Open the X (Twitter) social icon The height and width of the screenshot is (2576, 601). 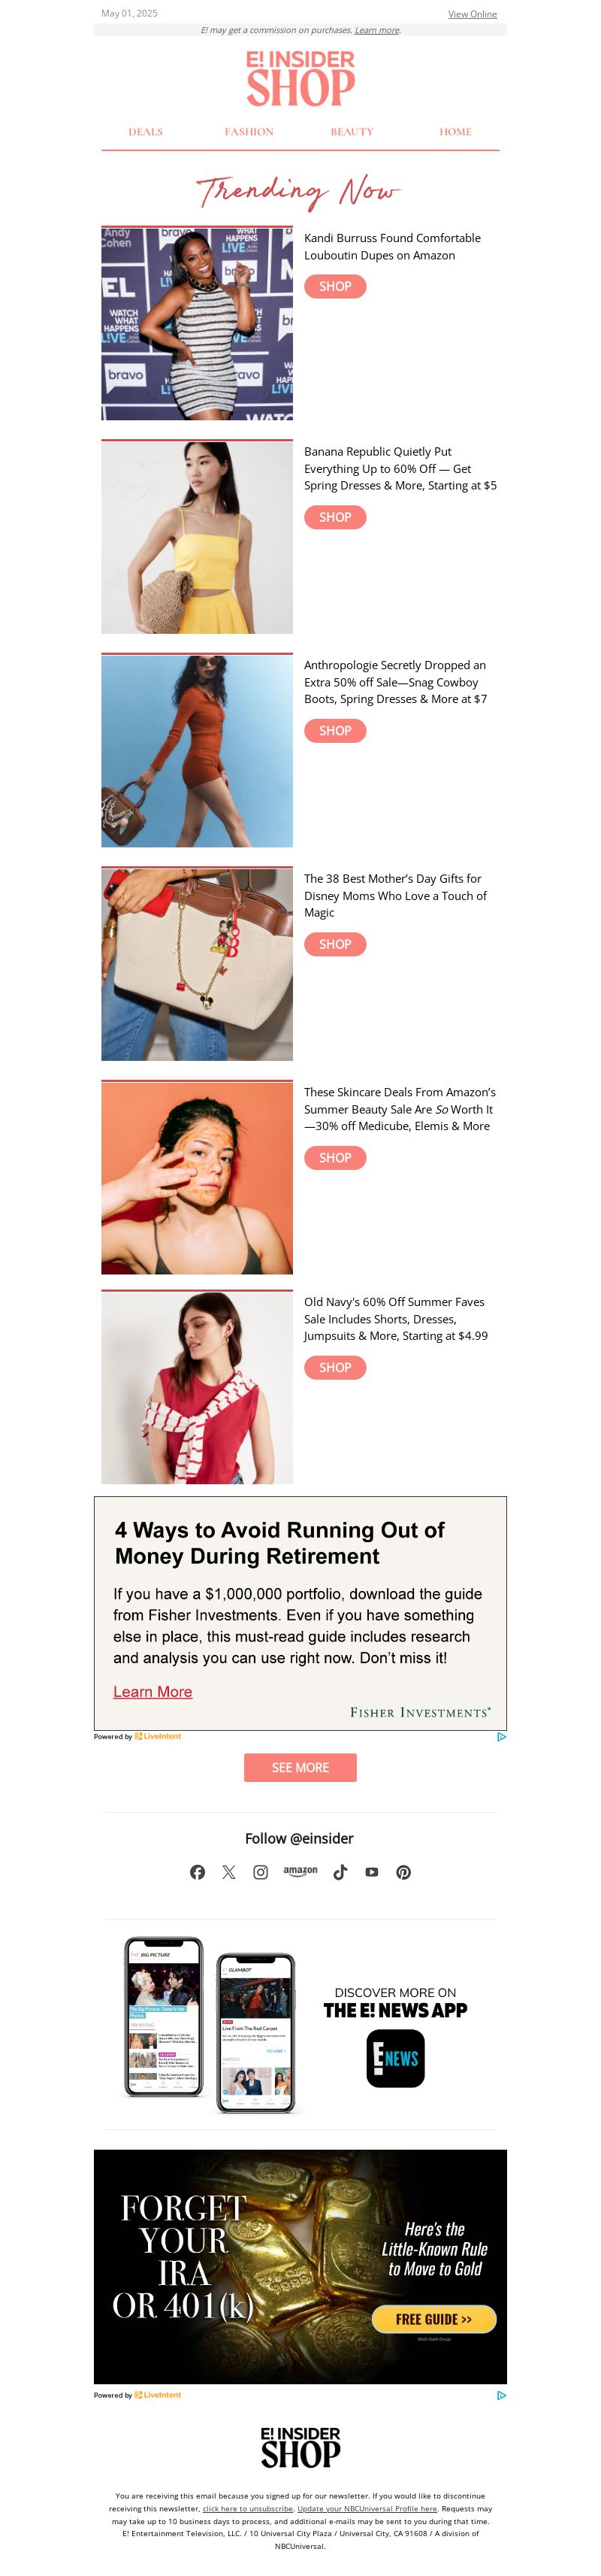pos(228,1872)
